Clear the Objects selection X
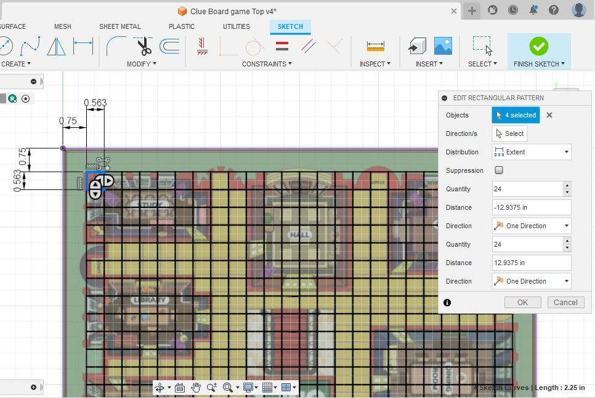The height and width of the screenshot is (398, 595). tap(549, 115)
